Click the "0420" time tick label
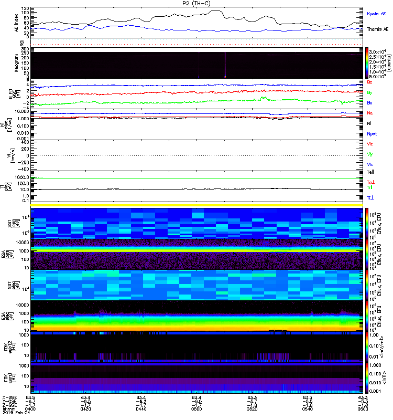Image resolution: width=393 pixels, height=420 pixels. [85, 409]
